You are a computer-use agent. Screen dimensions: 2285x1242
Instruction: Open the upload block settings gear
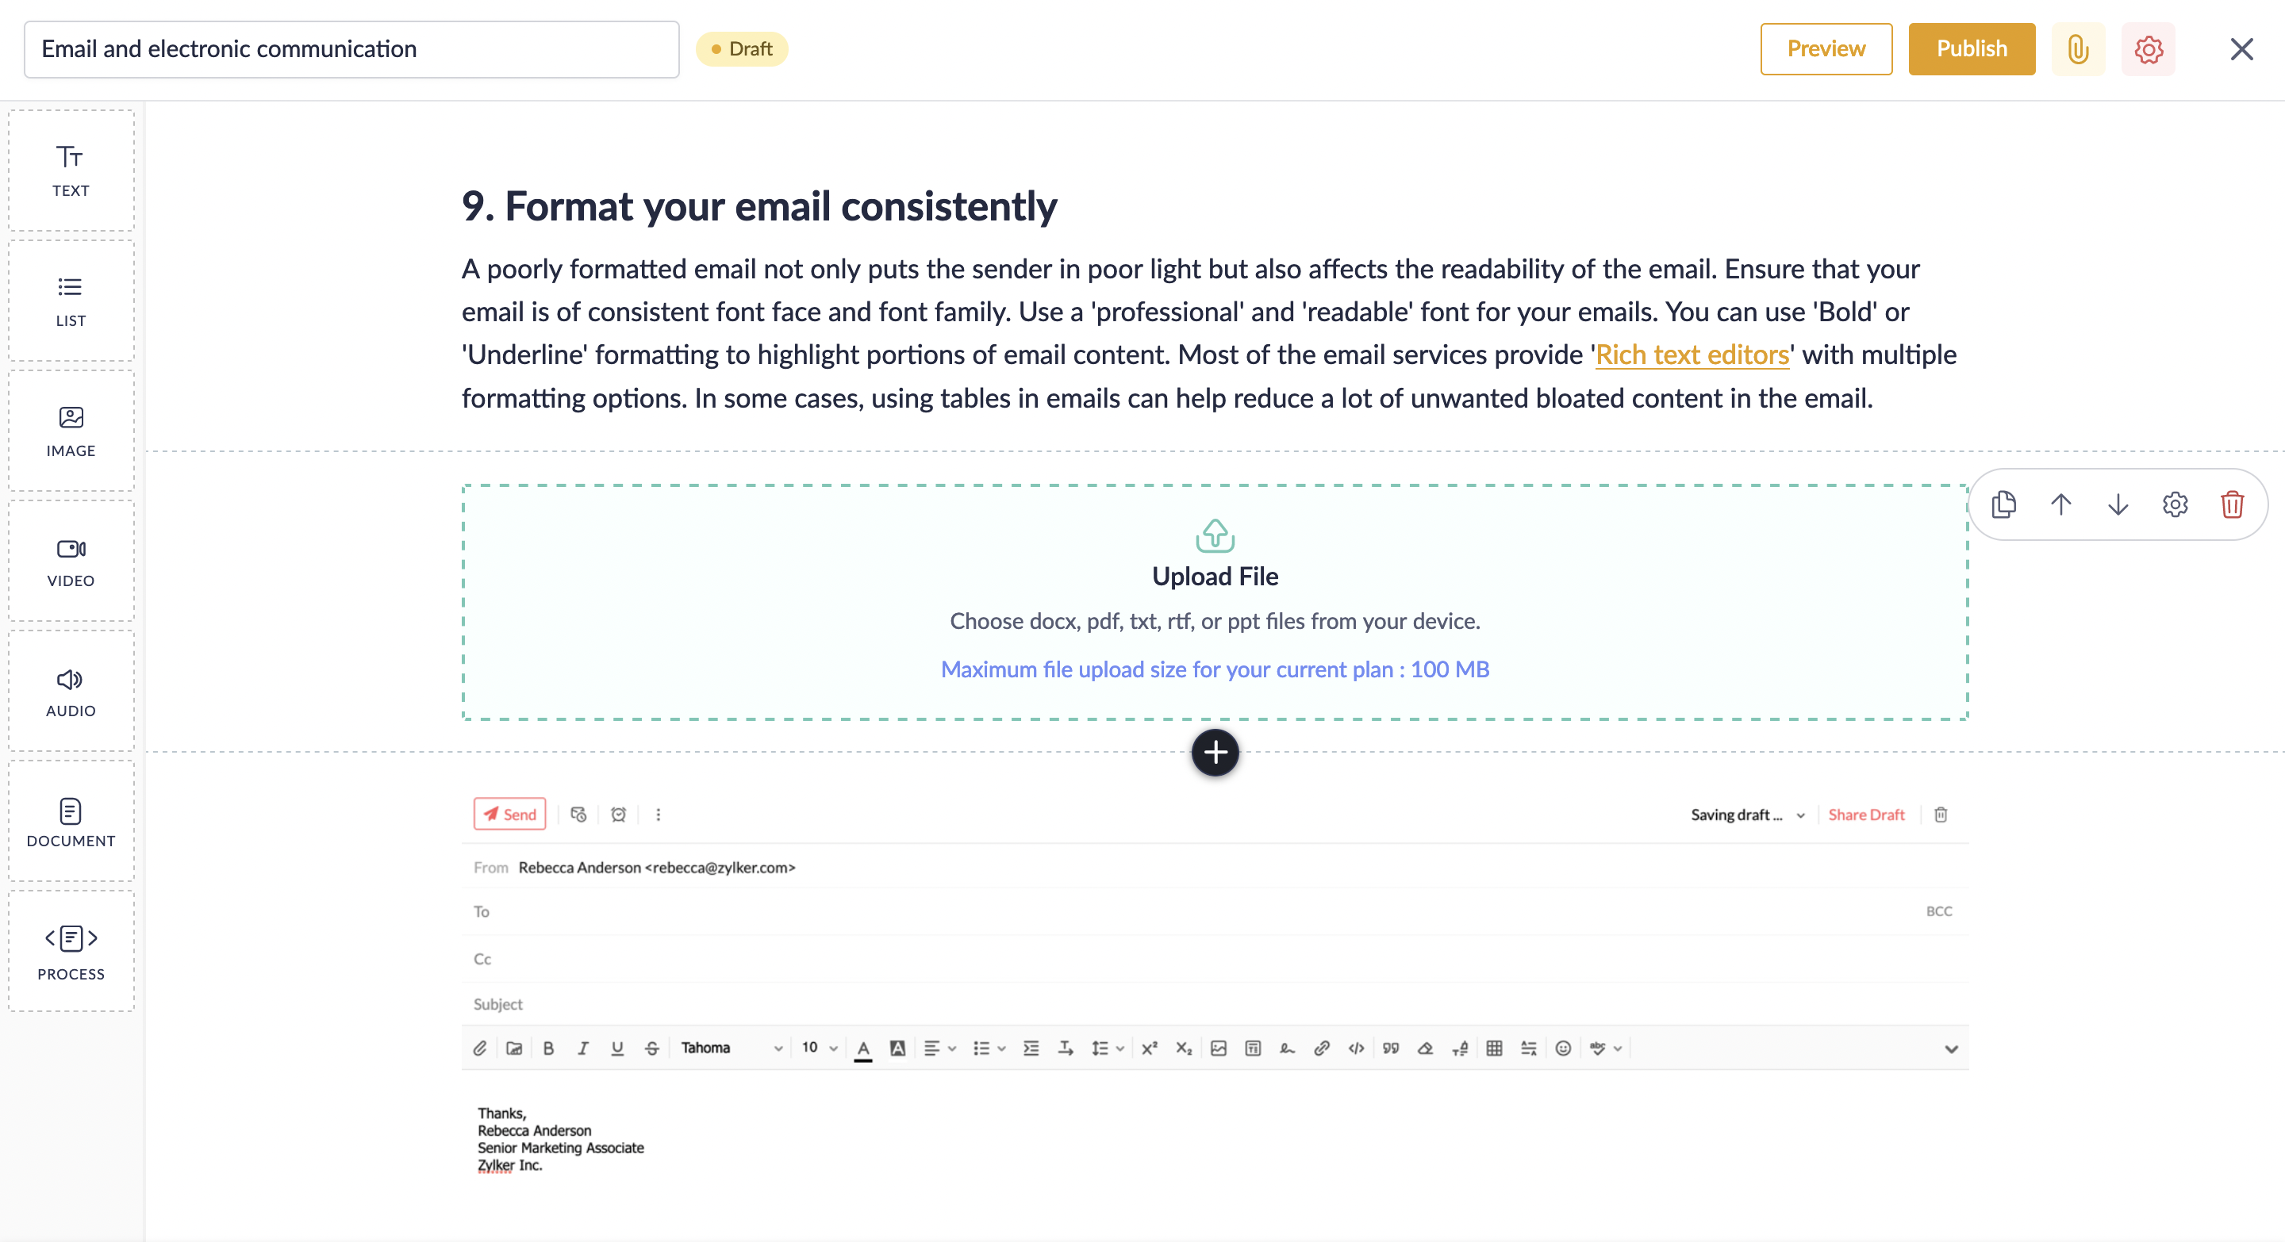pos(2175,504)
